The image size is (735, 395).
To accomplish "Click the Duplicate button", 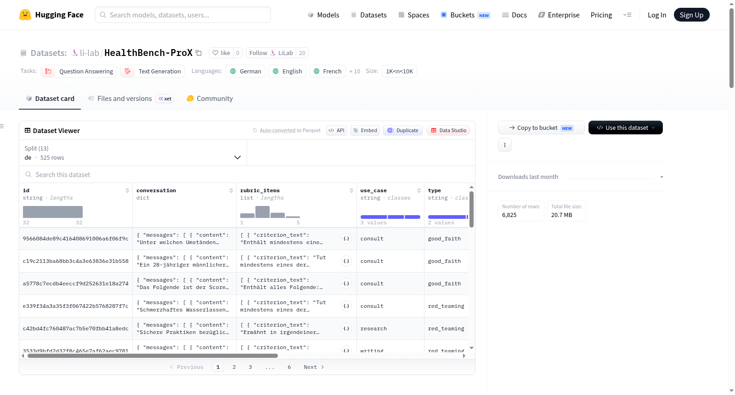I will click(403, 130).
